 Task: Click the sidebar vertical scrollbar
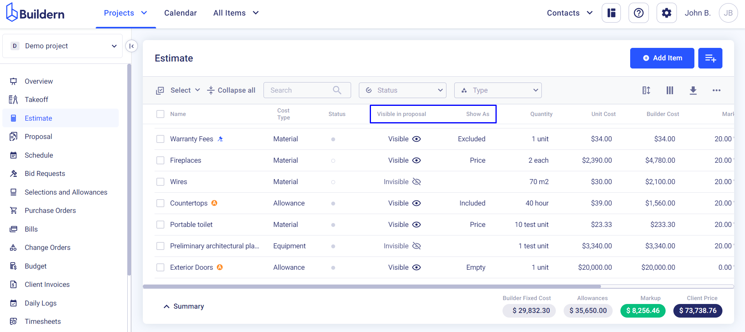pos(129,170)
